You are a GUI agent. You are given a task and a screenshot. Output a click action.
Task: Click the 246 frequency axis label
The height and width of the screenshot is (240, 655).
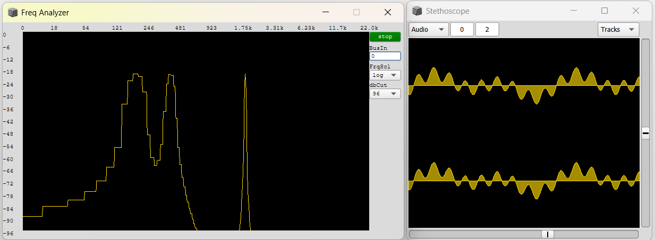point(148,28)
